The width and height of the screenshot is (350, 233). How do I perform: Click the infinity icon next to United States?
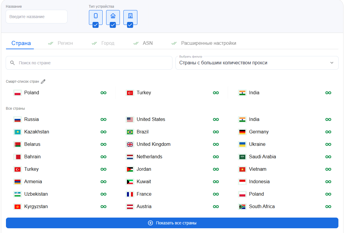[x=216, y=119]
